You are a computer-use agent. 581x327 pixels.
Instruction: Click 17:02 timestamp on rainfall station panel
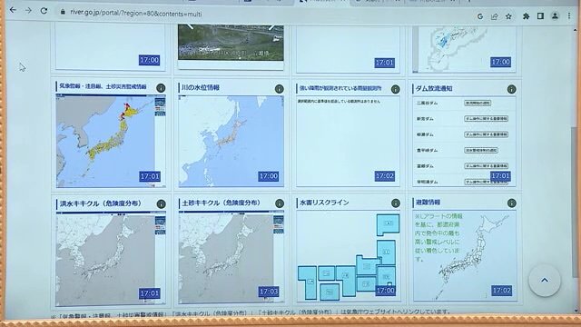point(385,176)
